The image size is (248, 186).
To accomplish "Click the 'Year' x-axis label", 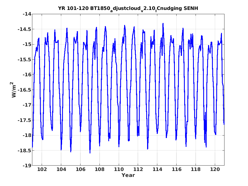I will 128,175.
